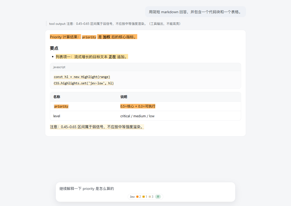Click code line 'CSS.highlights.set('jev-low', hl)'
The height and width of the screenshot is (206, 291).
pos(84,83)
